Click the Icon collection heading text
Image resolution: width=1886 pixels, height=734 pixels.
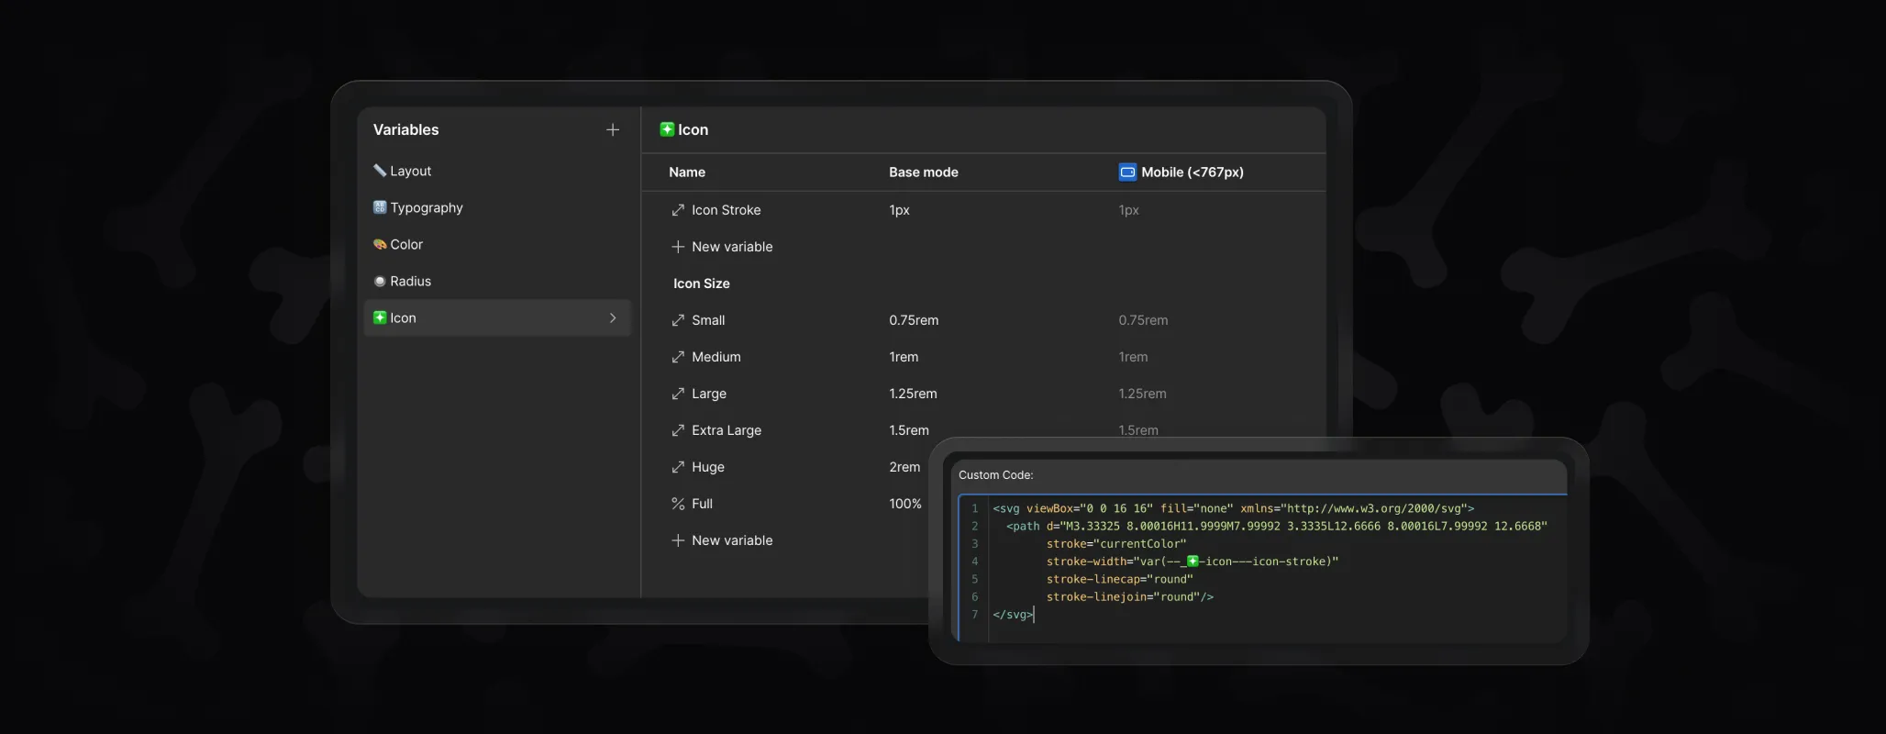coord(693,129)
